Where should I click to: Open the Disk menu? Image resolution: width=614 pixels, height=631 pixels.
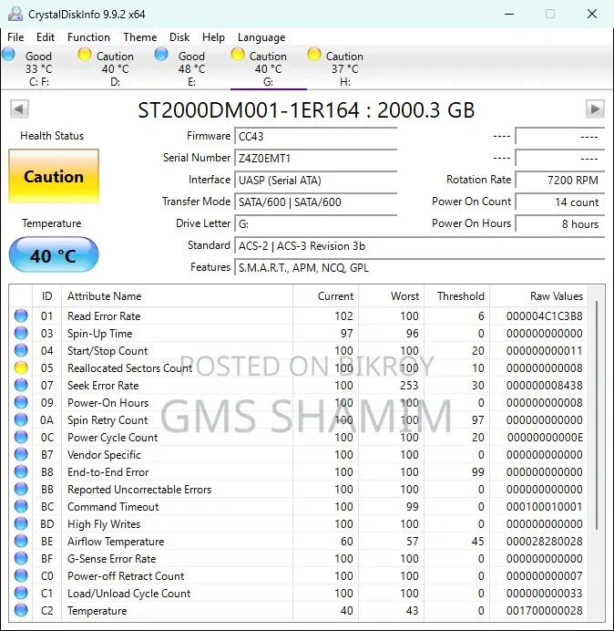(179, 37)
